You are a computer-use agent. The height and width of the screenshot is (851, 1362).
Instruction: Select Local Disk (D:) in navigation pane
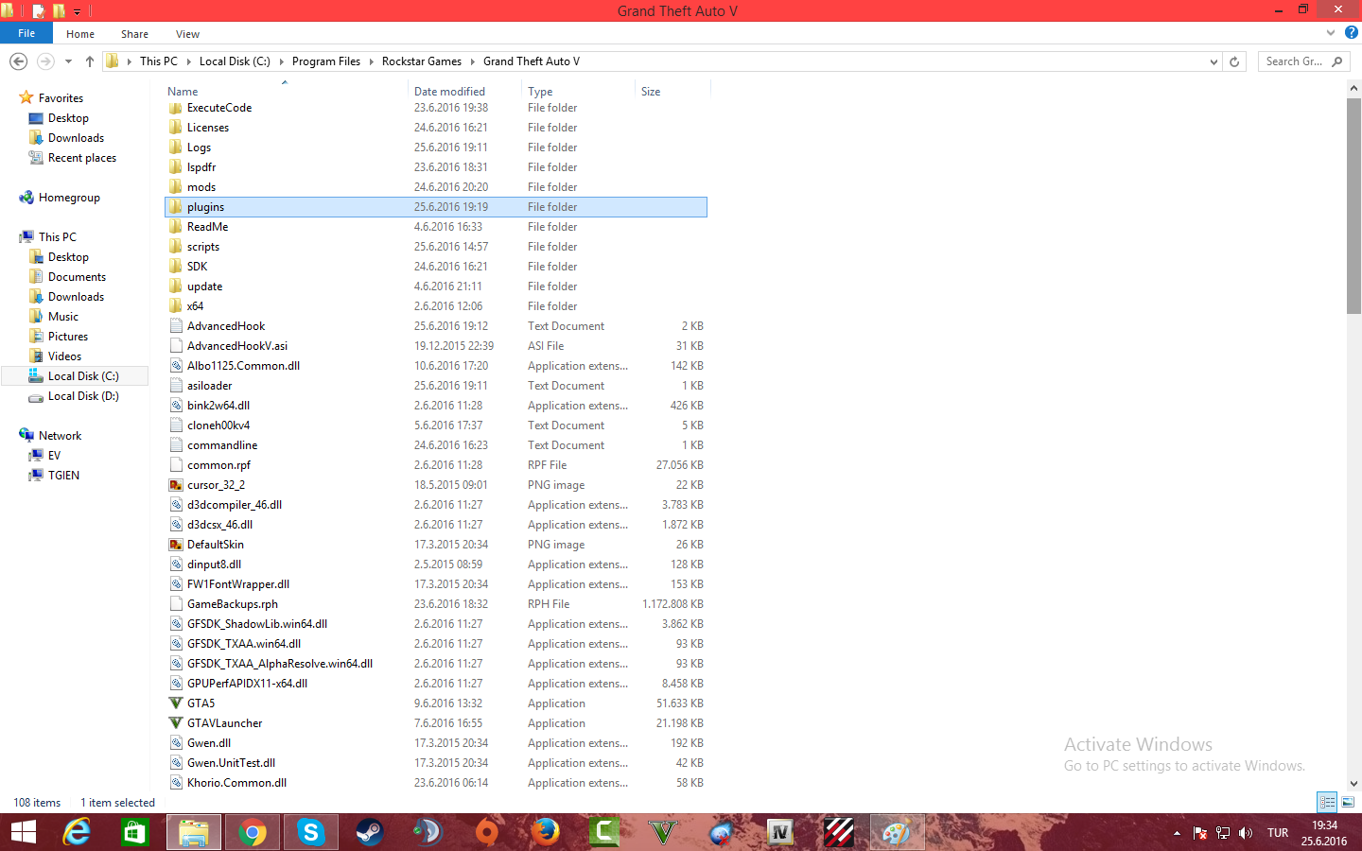(x=83, y=396)
